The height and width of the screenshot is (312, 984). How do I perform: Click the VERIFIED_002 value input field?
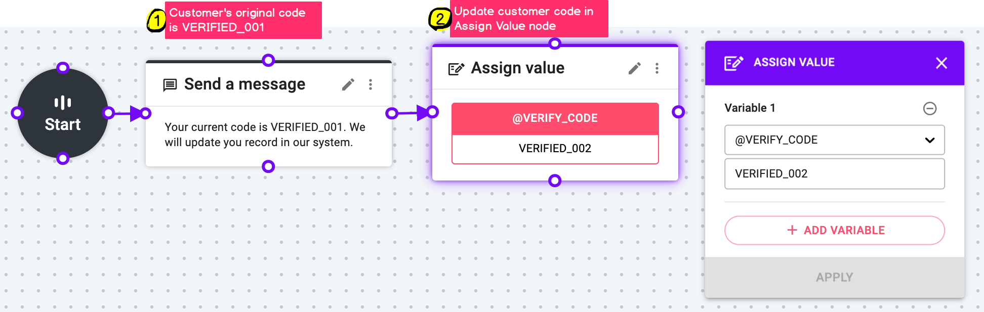(835, 174)
